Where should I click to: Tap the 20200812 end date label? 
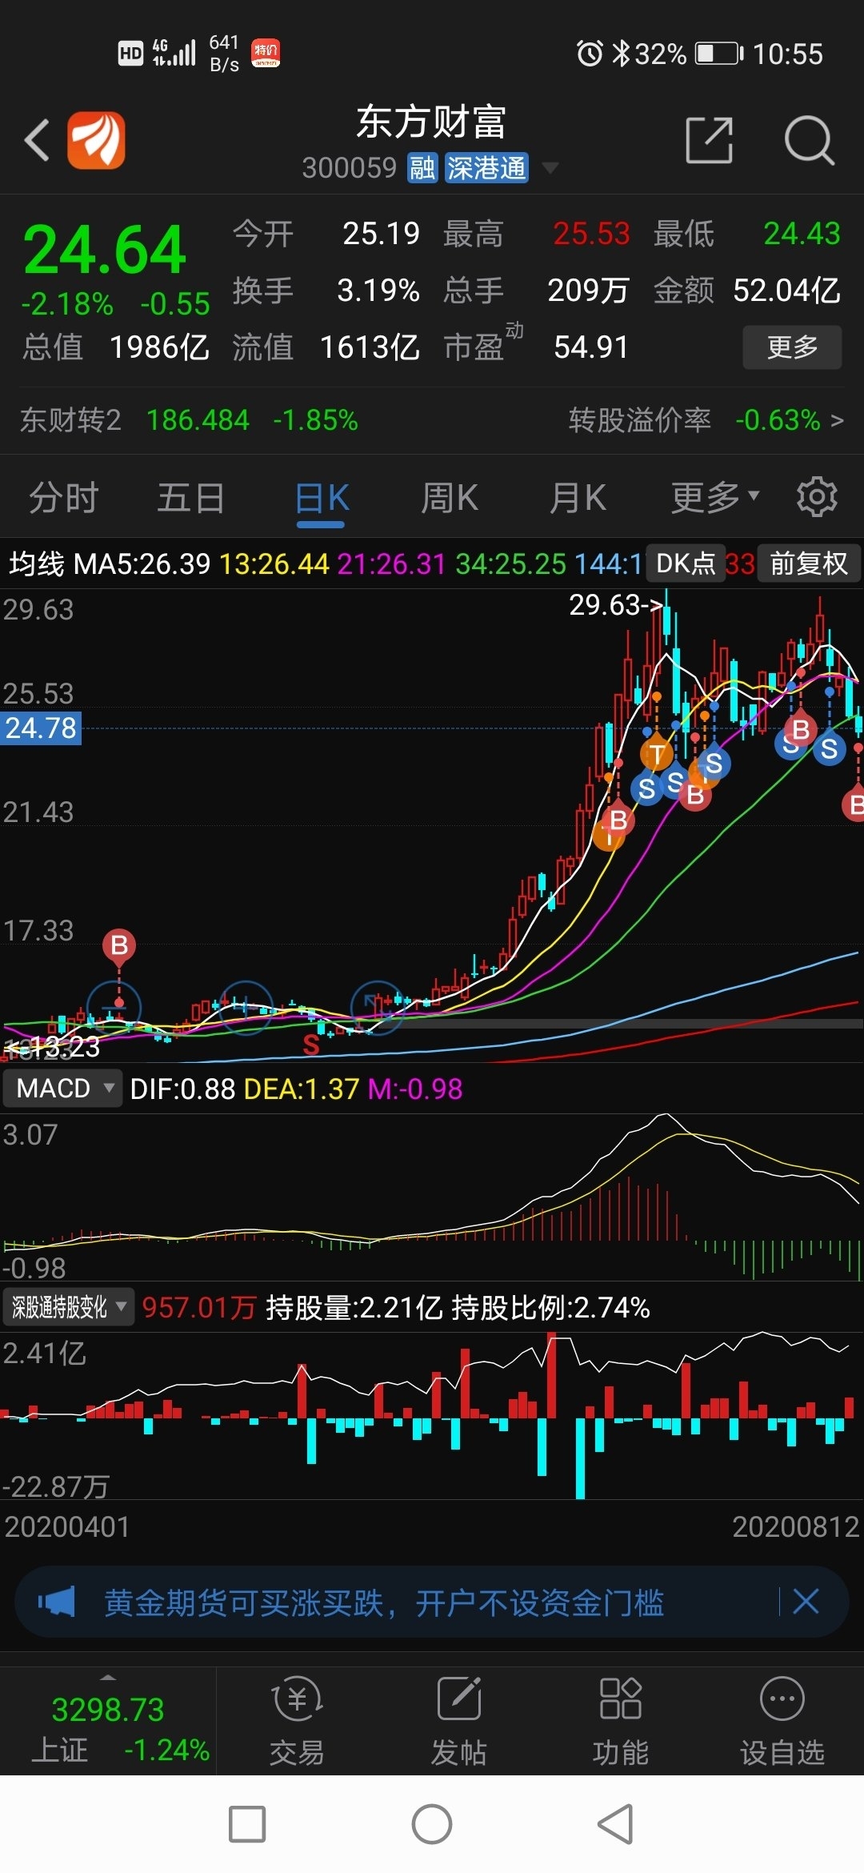[x=795, y=1527]
